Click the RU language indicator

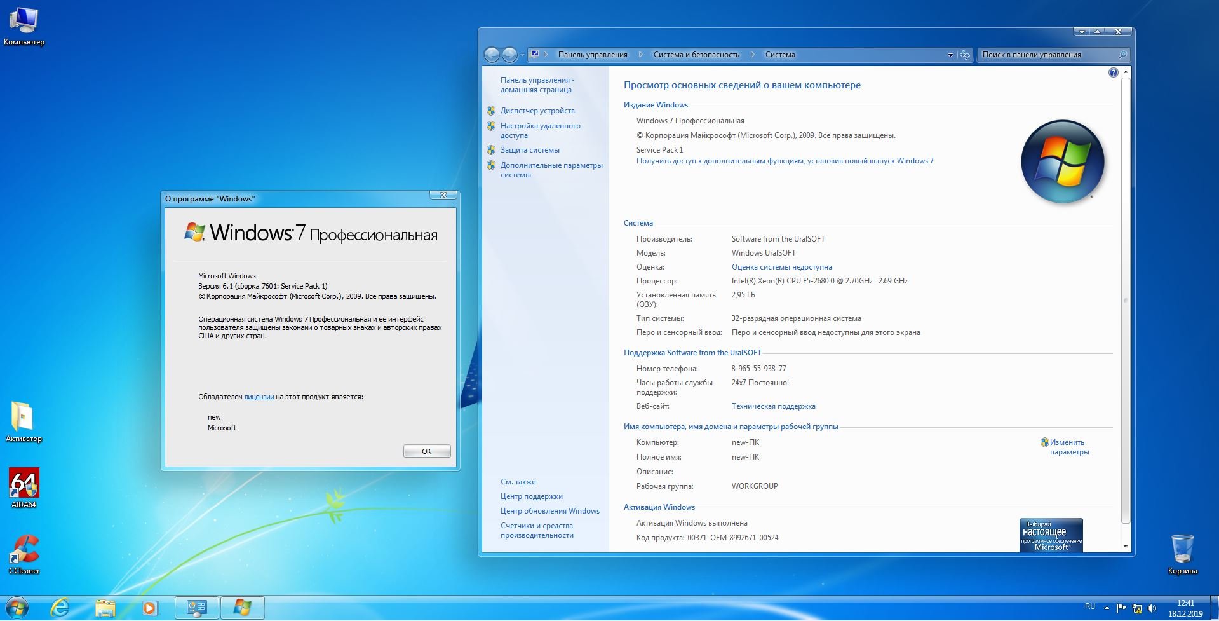point(1090,606)
